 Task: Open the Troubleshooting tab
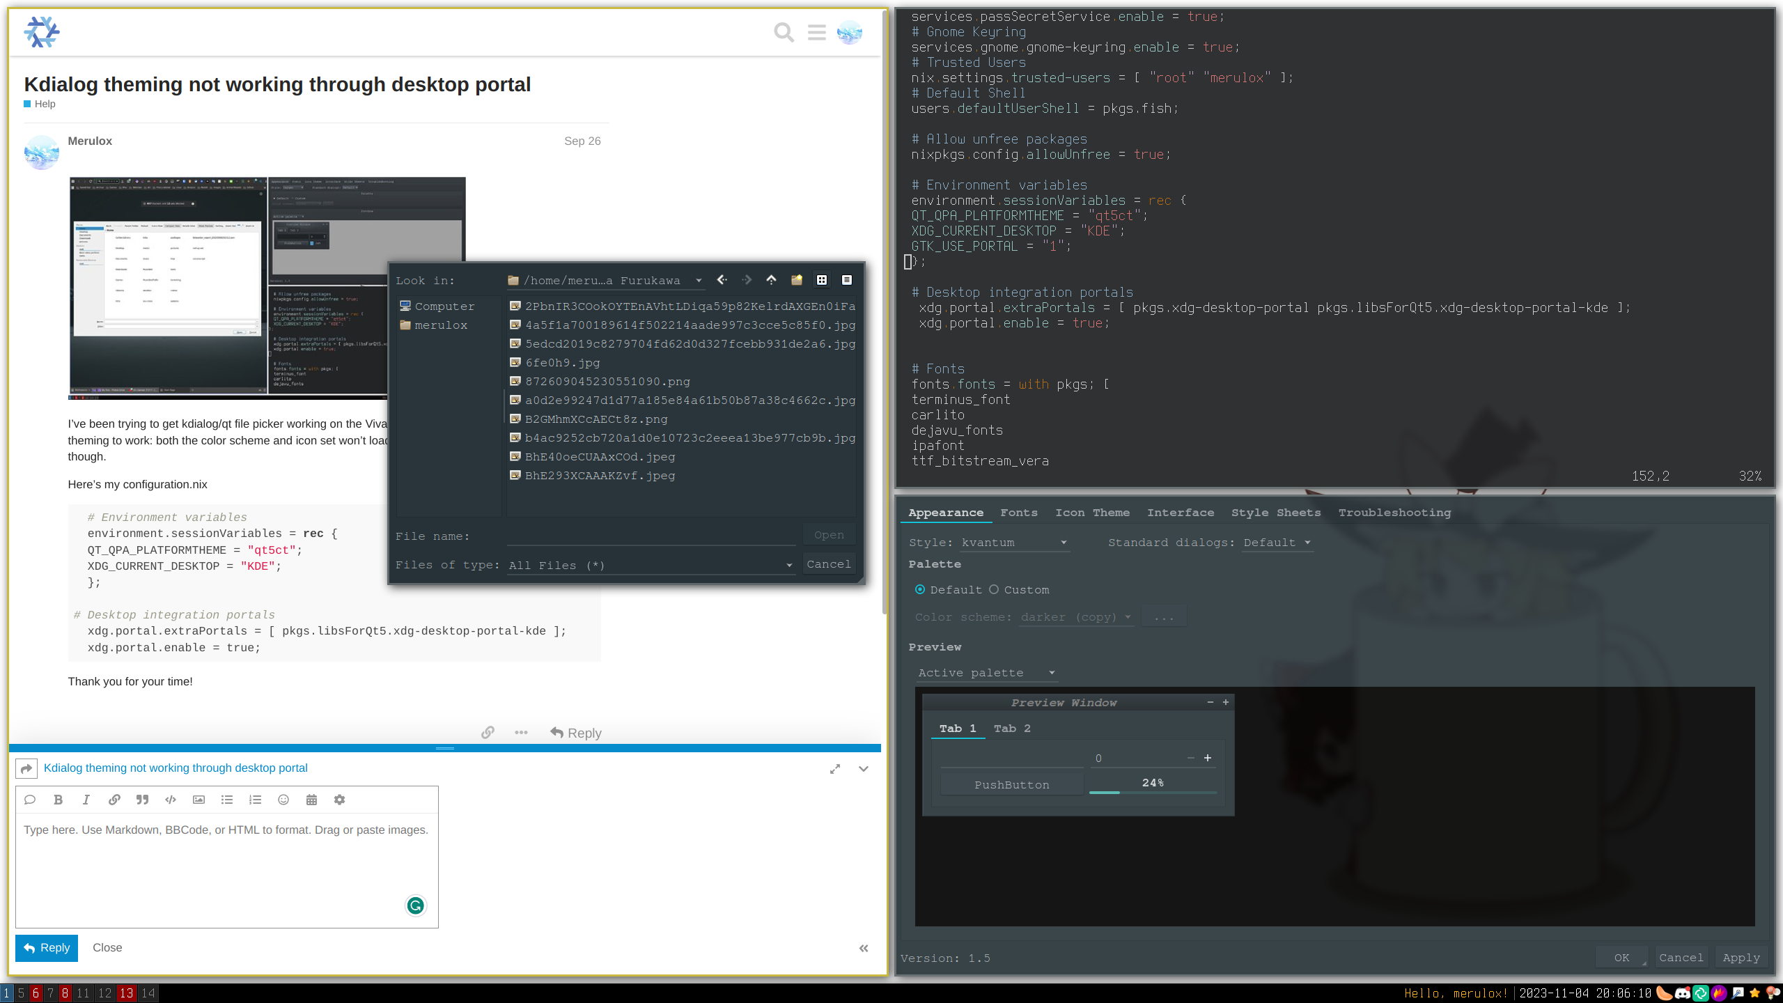(1394, 513)
